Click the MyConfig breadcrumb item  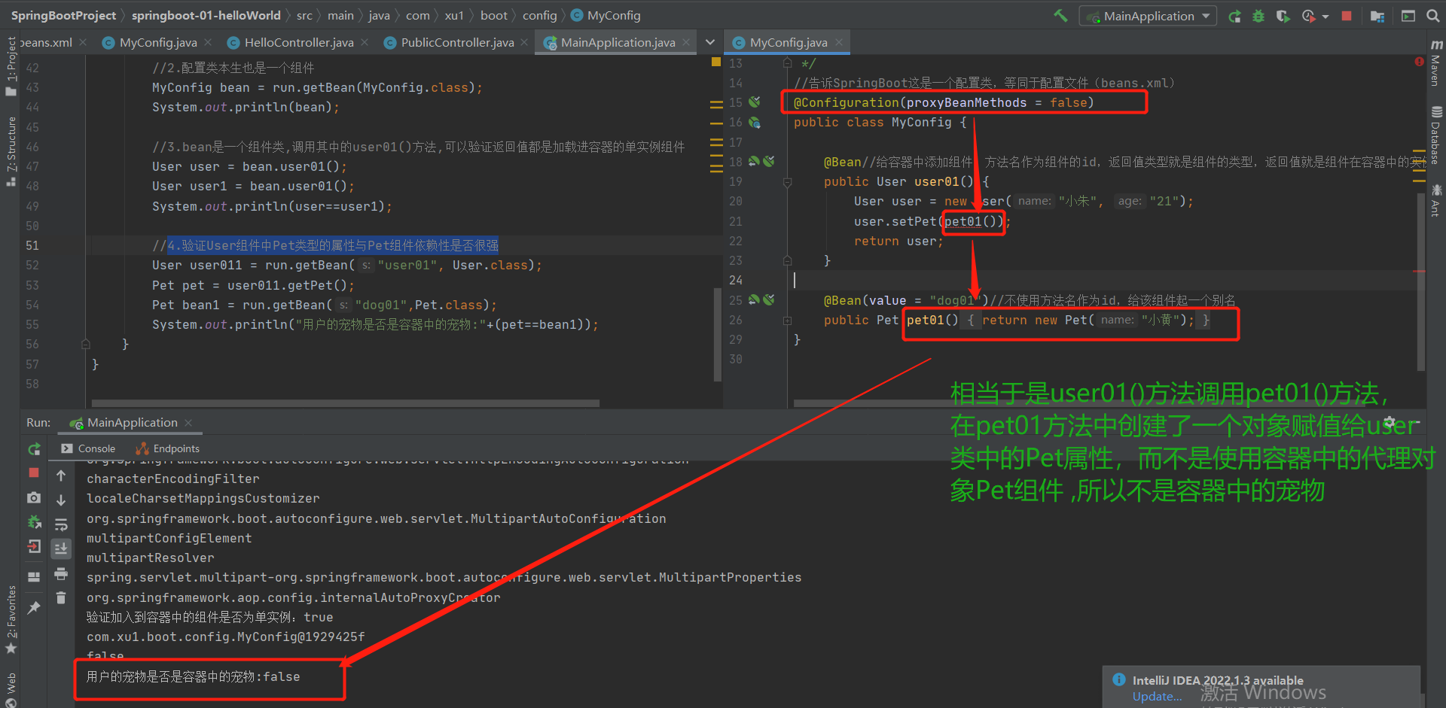coord(606,15)
